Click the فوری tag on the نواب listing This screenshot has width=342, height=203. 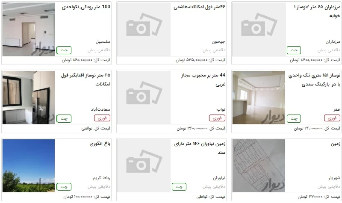click(217, 118)
